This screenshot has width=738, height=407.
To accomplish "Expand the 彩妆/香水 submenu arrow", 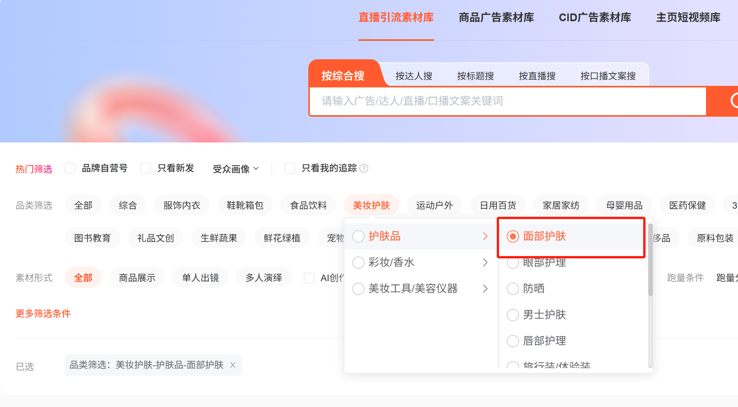I will pos(485,263).
